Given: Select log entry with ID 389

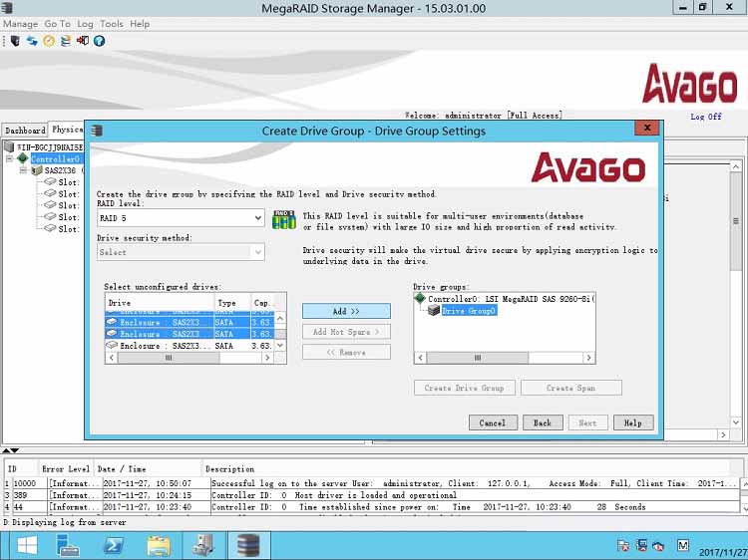Looking at the screenshot, I should 372,495.
